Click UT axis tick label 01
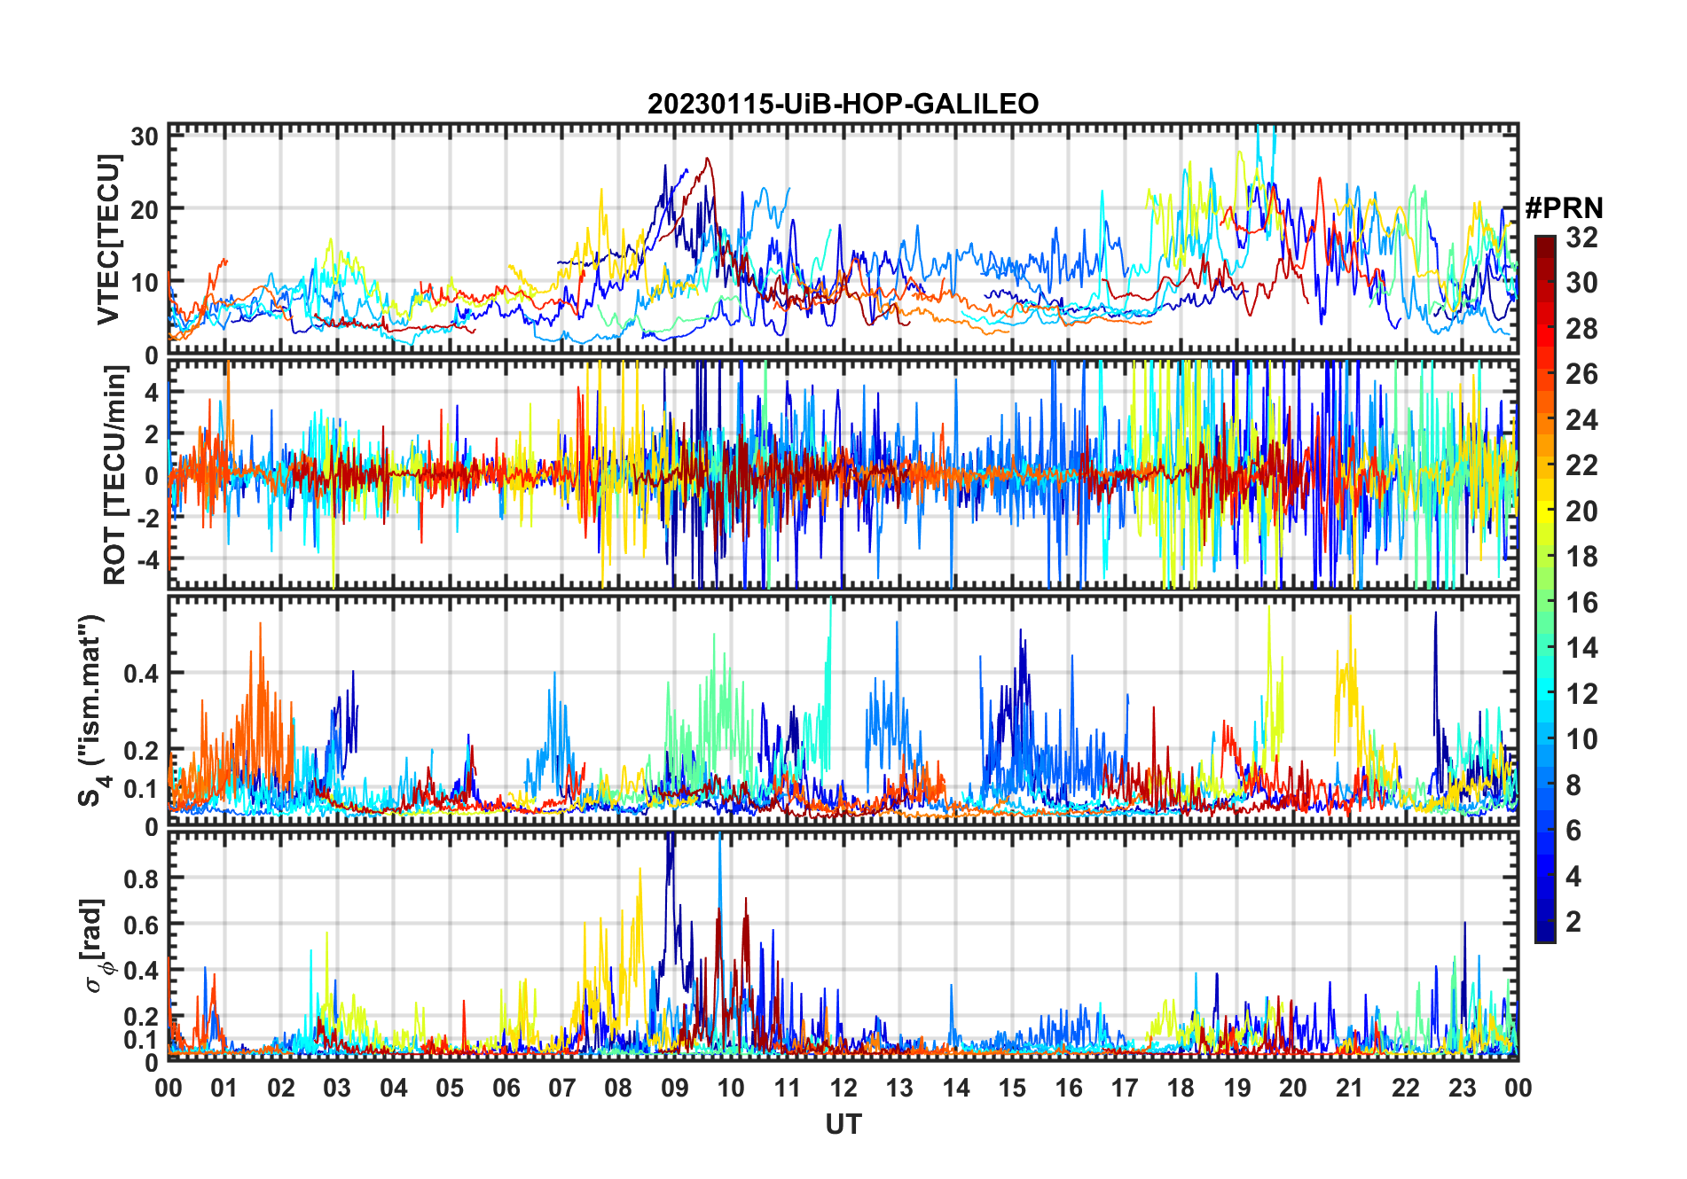Viewport: 1687px width, 1179px height. click(x=224, y=1088)
